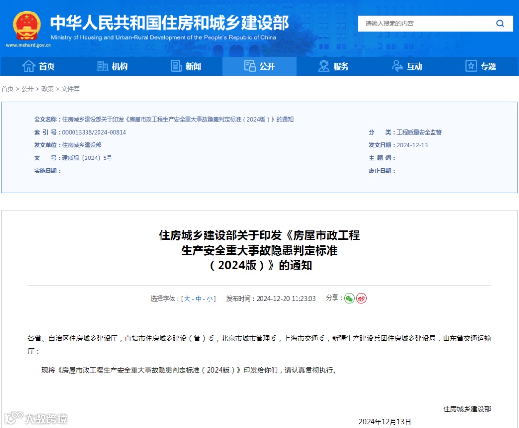Screen dimensions: 519x428
Task: Click the 机构 building icon
Action: click(102, 66)
